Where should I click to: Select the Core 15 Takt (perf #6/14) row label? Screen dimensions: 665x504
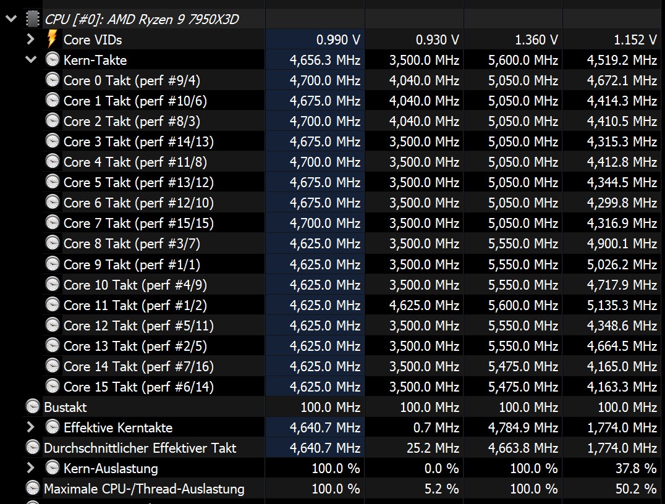(x=138, y=387)
